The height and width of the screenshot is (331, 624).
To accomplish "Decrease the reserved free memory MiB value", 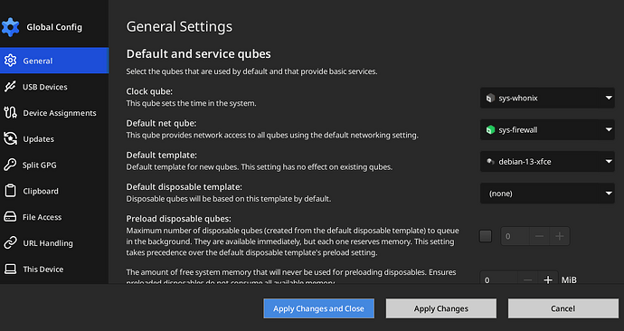I will 528,279.
